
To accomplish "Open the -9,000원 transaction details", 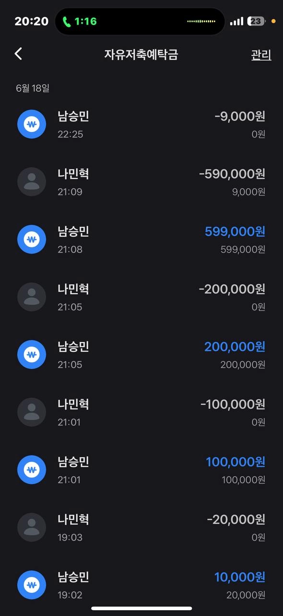I will click(141, 124).
